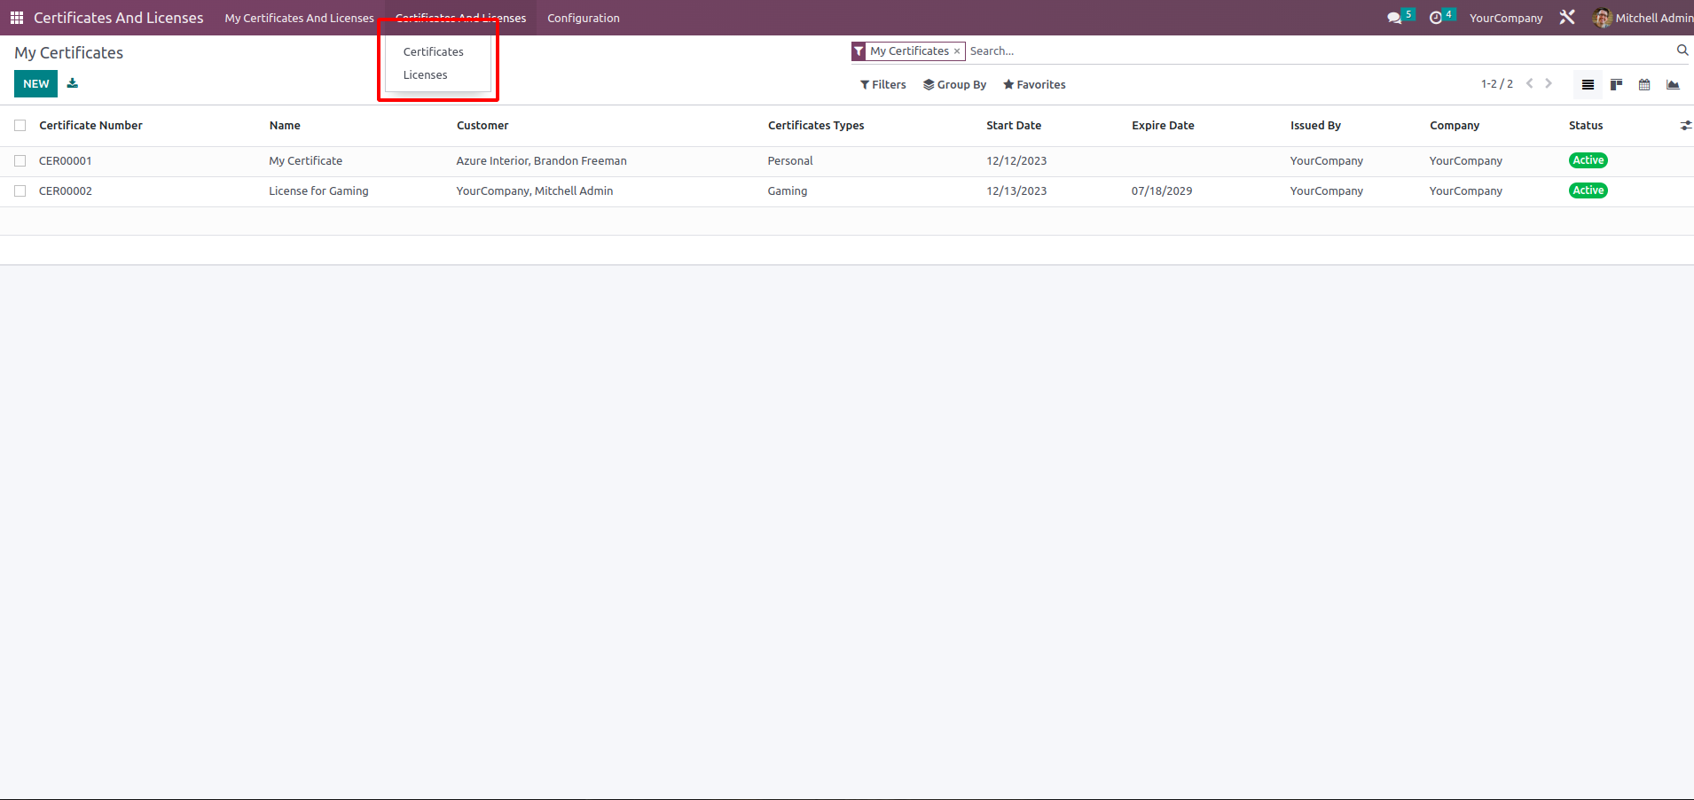Click the My Certificates breadcrumb title
This screenshot has height=800, width=1694.
pos(69,53)
